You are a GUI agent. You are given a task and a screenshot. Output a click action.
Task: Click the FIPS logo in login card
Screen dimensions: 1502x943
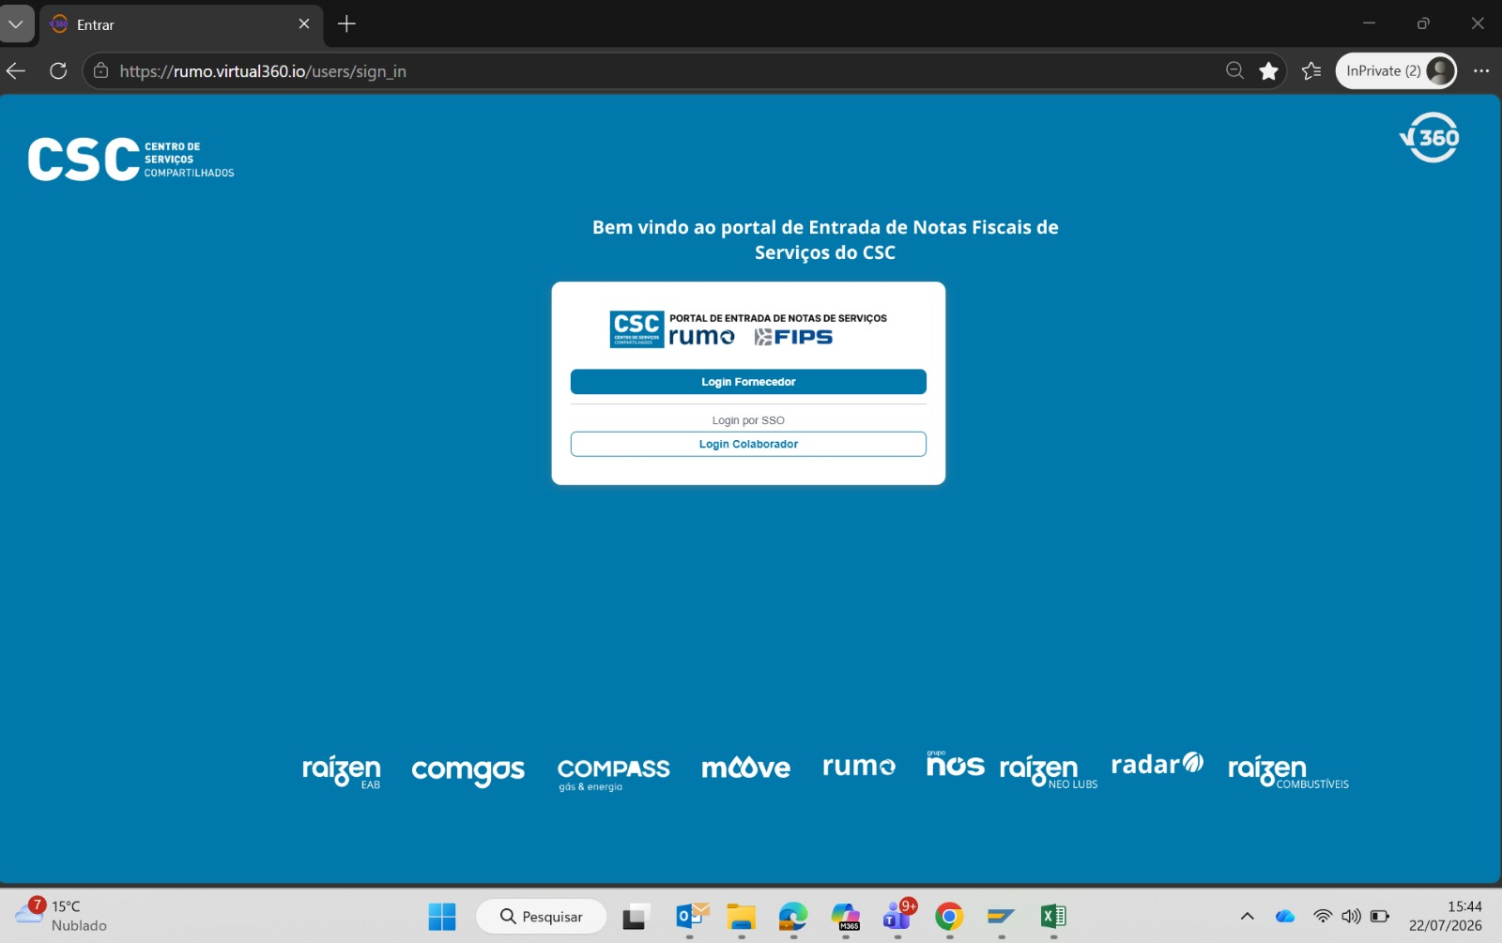793,337
